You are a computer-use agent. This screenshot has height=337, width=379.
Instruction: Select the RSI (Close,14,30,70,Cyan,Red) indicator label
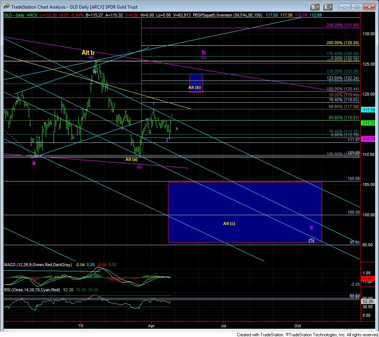(x=32, y=290)
